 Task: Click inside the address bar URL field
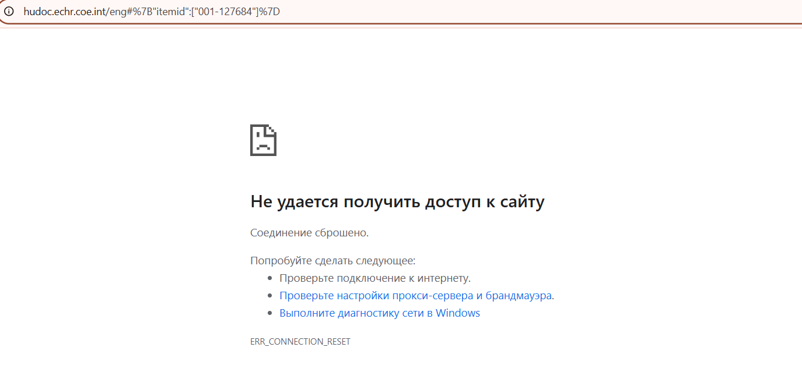point(350,11)
